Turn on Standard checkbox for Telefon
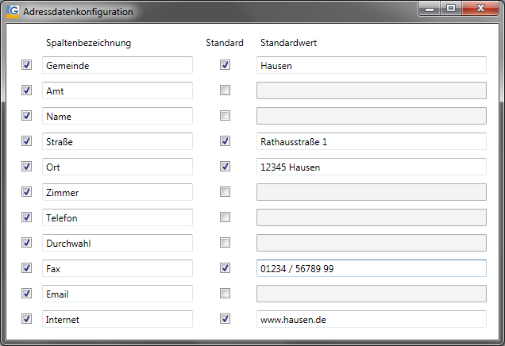This screenshot has height=346, width=505. (226, 217)
